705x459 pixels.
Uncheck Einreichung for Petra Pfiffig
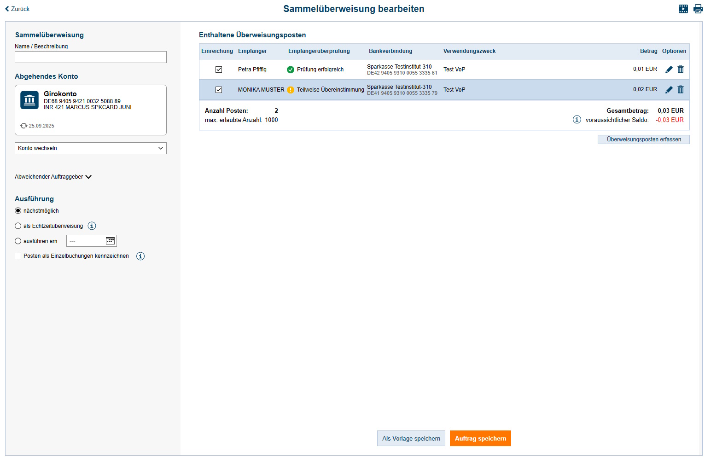[x=219, y=70]
